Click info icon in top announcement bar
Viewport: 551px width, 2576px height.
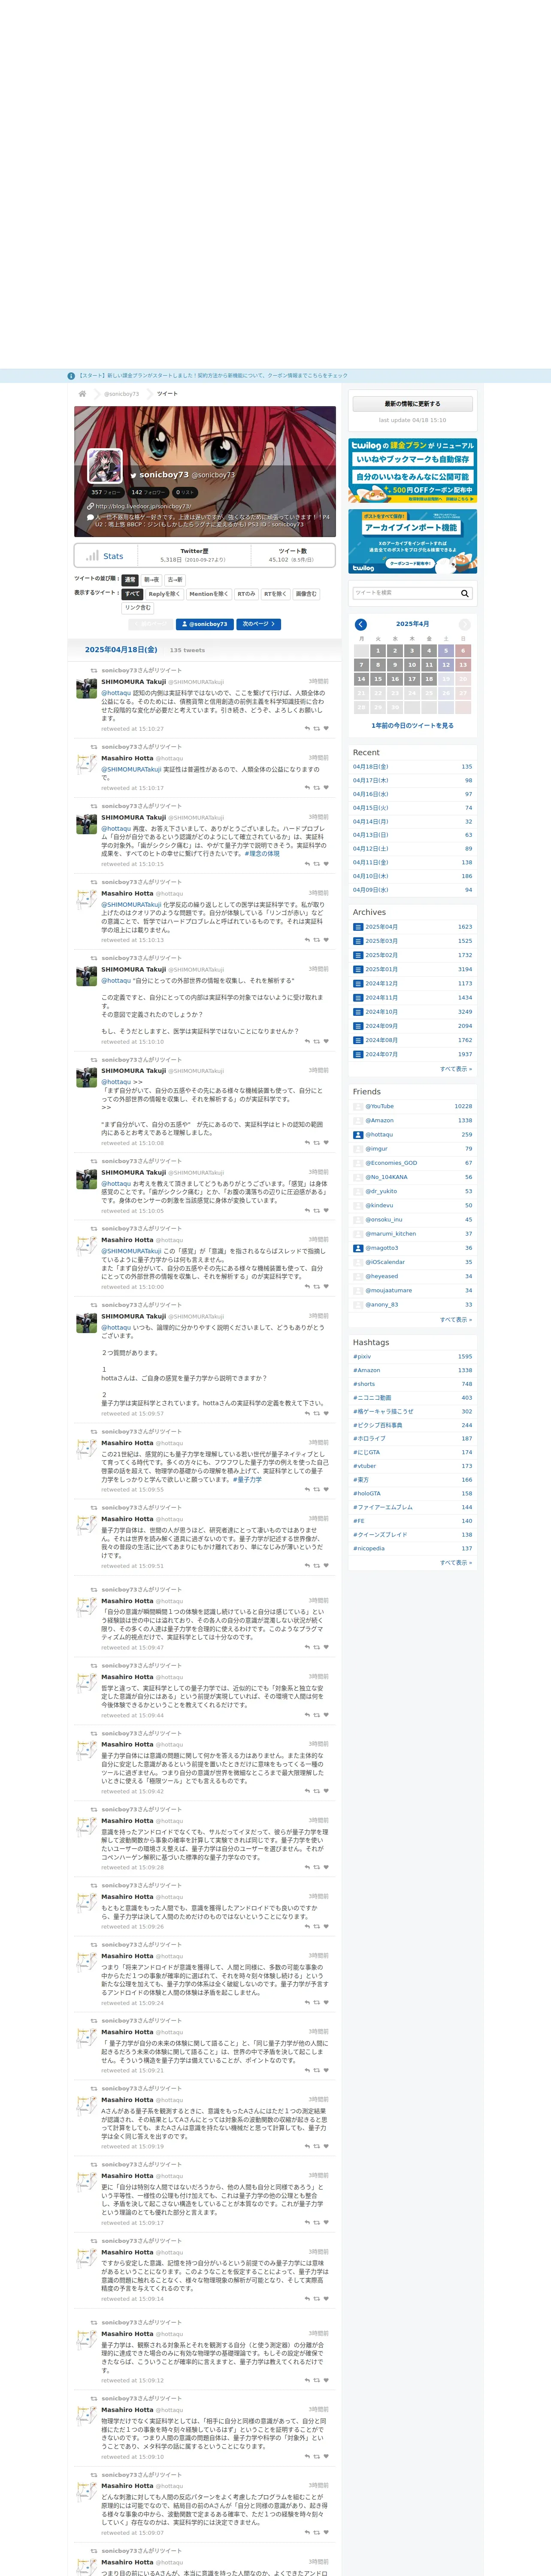click(x=71, y=376)
